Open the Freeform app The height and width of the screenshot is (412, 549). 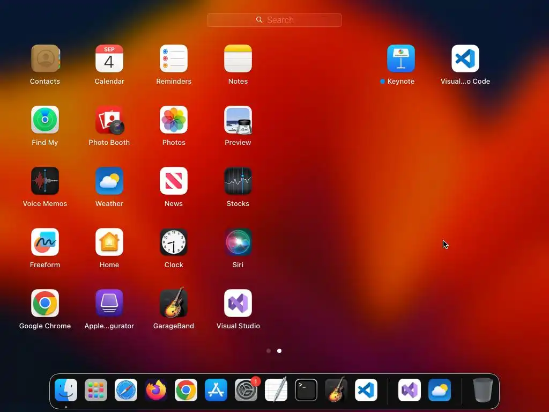[45, 242]
